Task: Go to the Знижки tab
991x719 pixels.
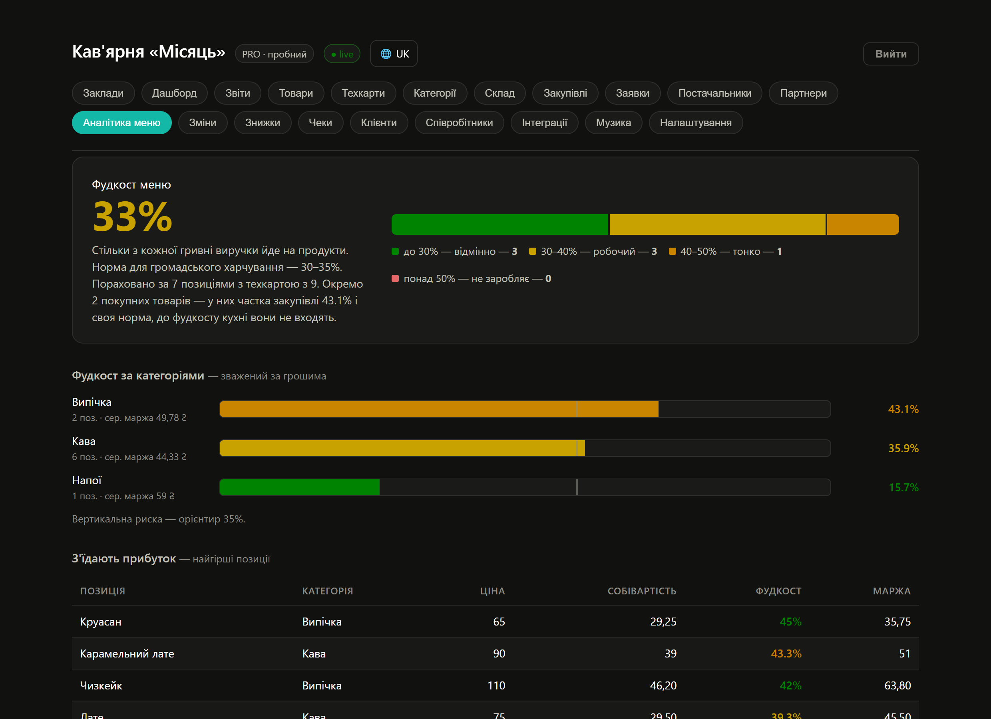Action: [263, 123]
